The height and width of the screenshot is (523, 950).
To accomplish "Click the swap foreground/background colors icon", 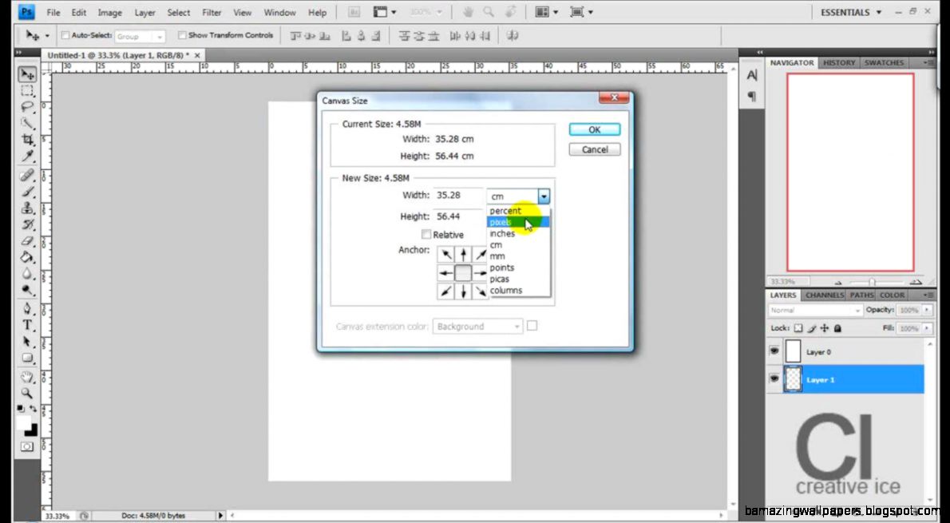I will point(33,409).
